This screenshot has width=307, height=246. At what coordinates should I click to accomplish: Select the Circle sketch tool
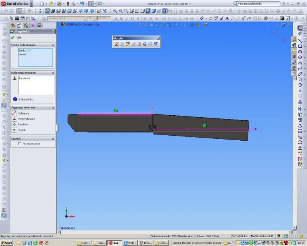pos(300,57)
